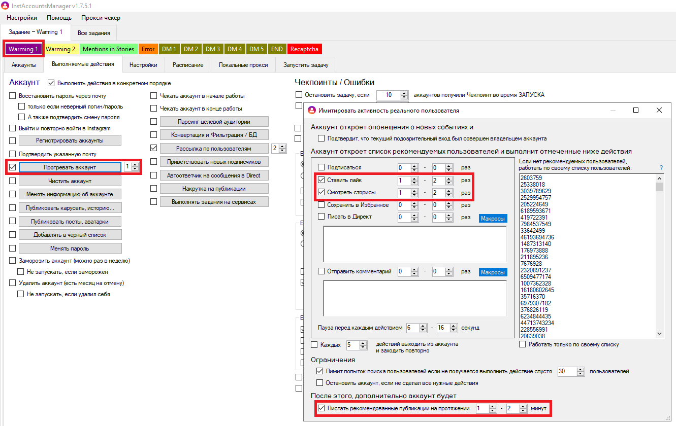The width and height of the screenshot is (676, 426).
Task: Enable Сохранить в Избранное checkbox
Action: pyautogui.click(x=321, y=205)
